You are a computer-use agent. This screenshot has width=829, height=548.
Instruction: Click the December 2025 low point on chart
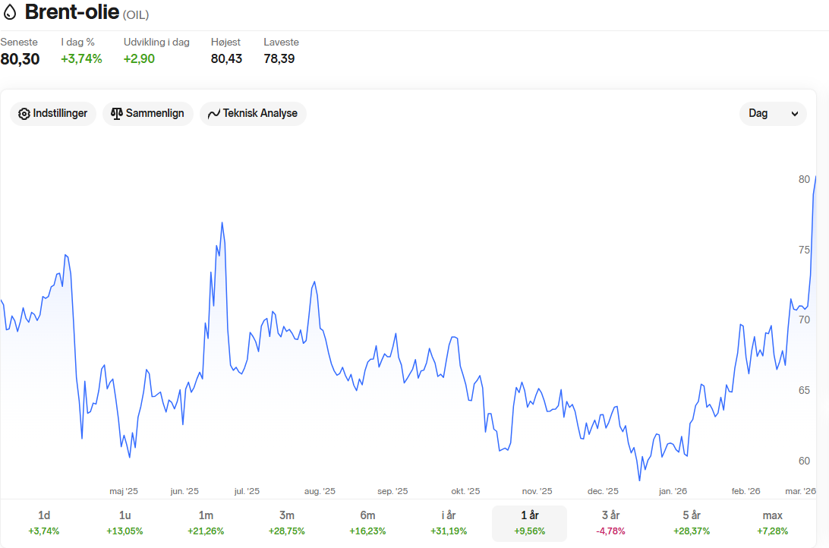click(640, 480)
